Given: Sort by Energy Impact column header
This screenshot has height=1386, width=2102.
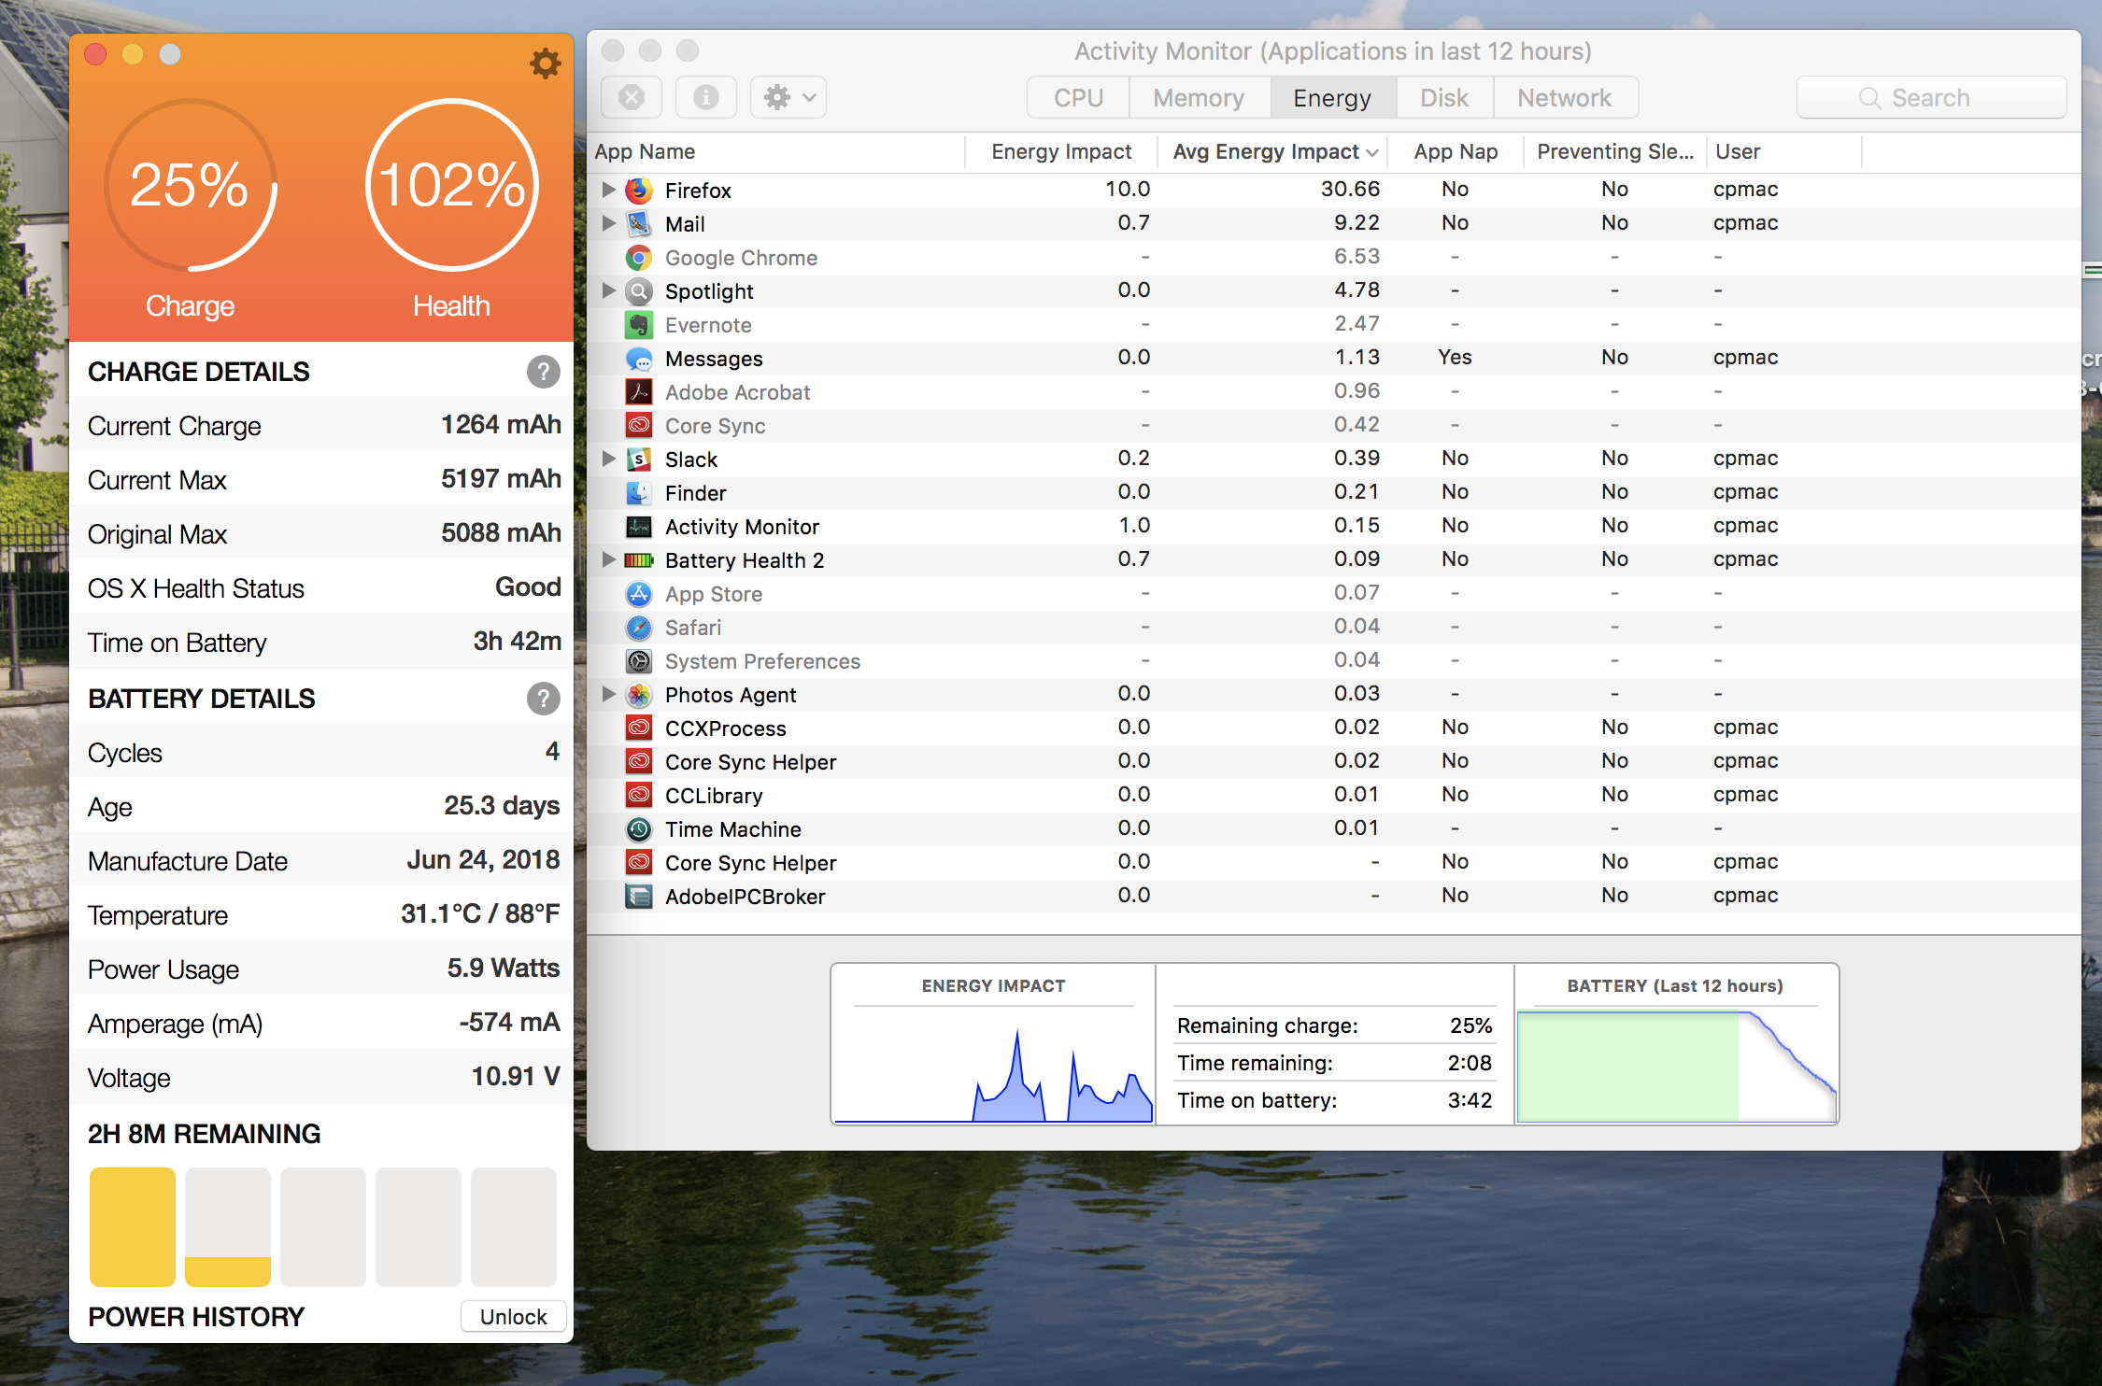Looking at the screenshot, I should click(x=1061, y=151).
